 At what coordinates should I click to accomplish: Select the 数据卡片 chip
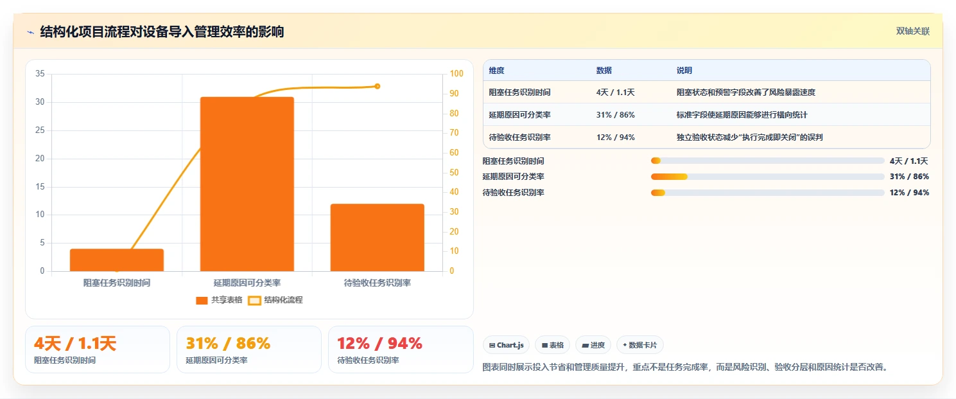coord(639,345)
